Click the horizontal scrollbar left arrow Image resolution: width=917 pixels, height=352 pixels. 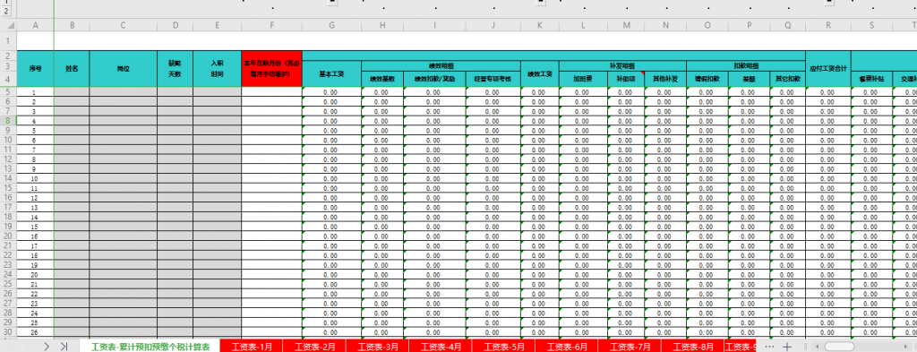click(816, 346)
